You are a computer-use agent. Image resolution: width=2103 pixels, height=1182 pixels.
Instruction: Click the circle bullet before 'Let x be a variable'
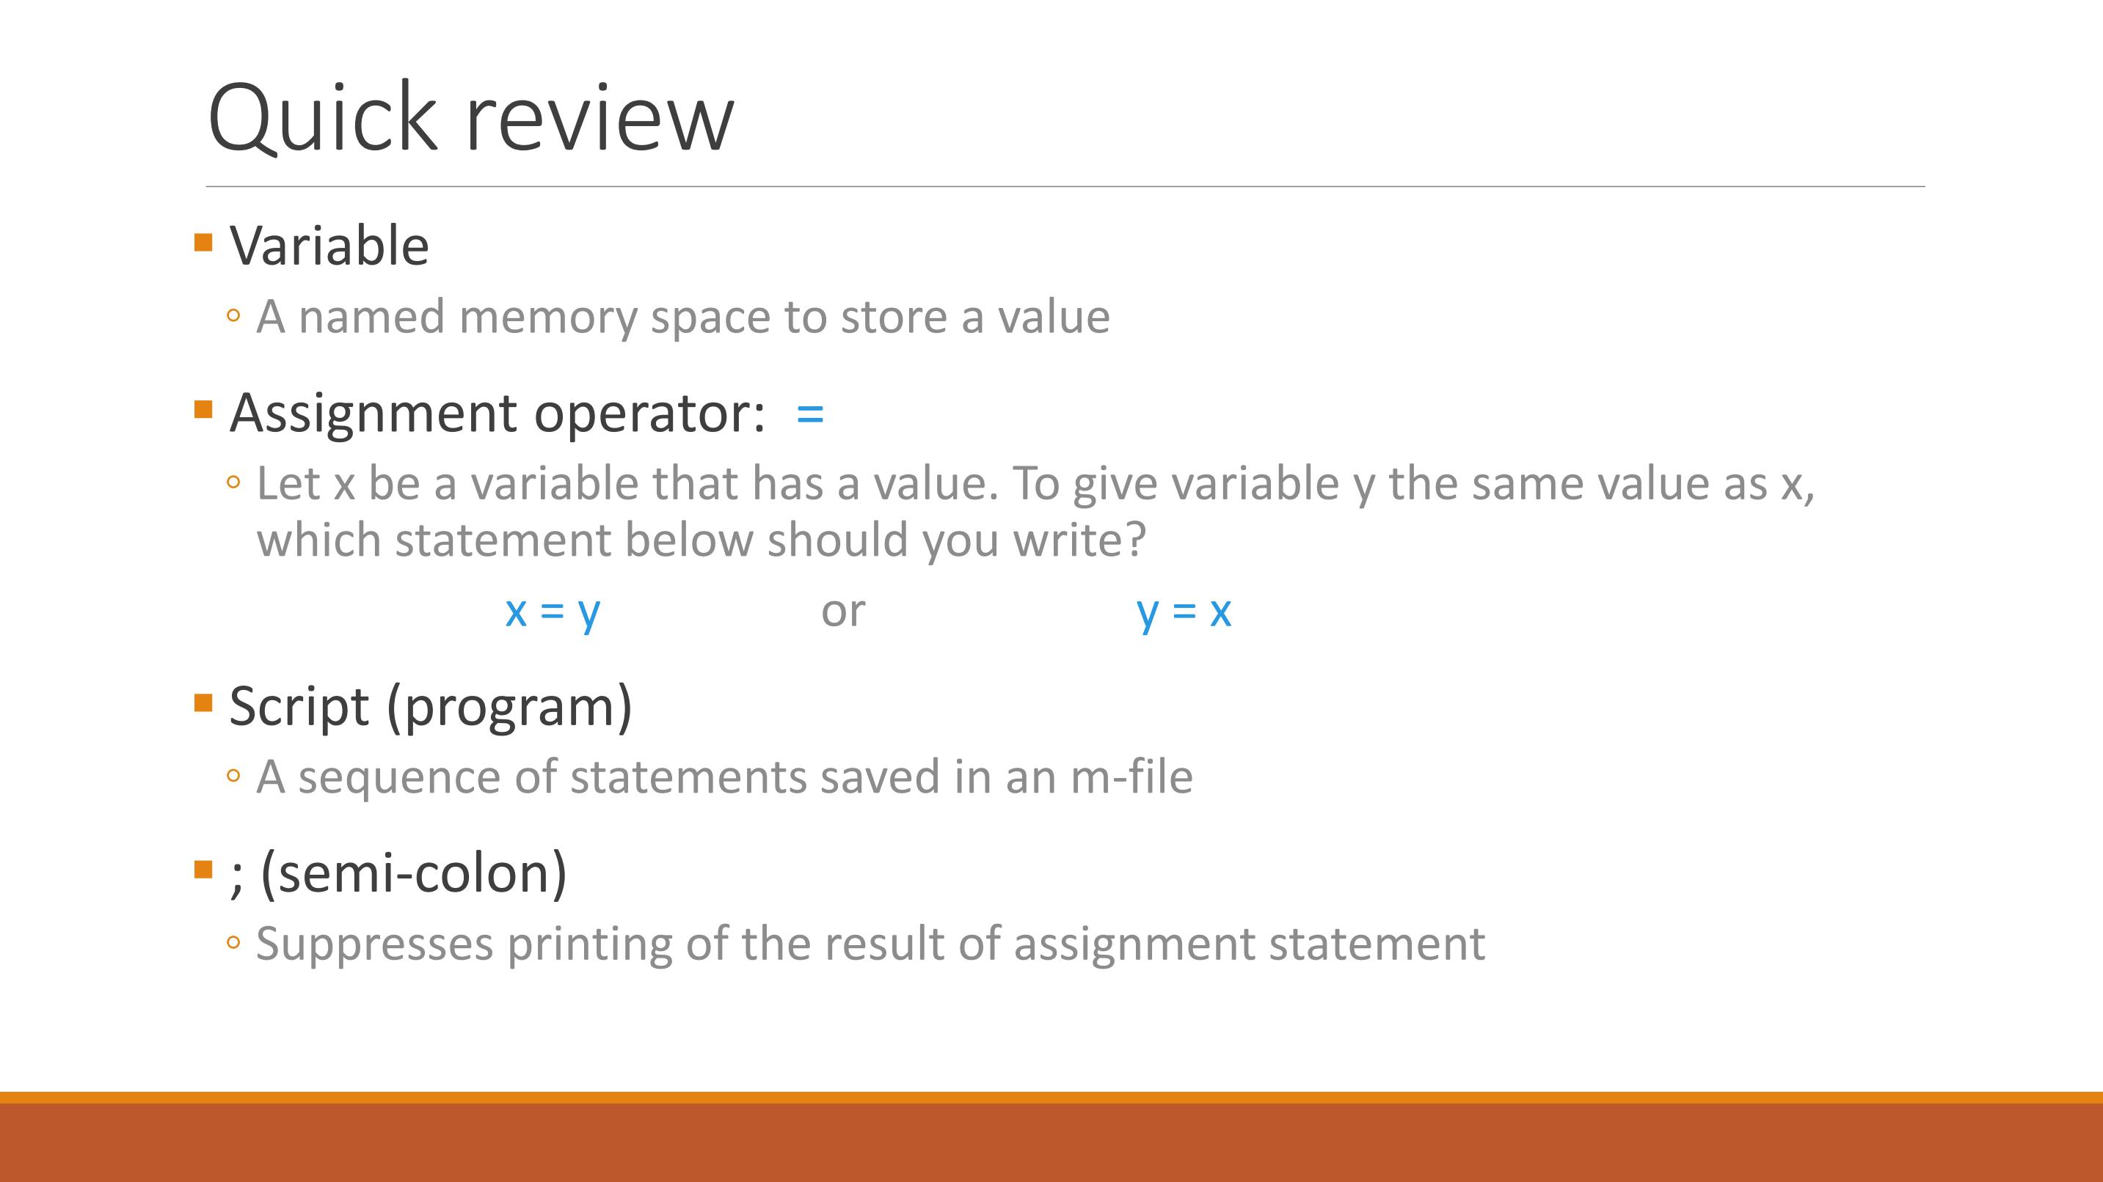(233, 483)
